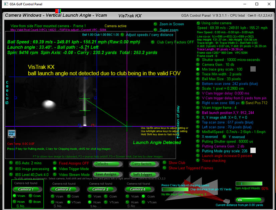The width and height of the screenshot is (276, 210).
Task: Toggle Club Carry Factors OFF
Action: coord(153,42)
